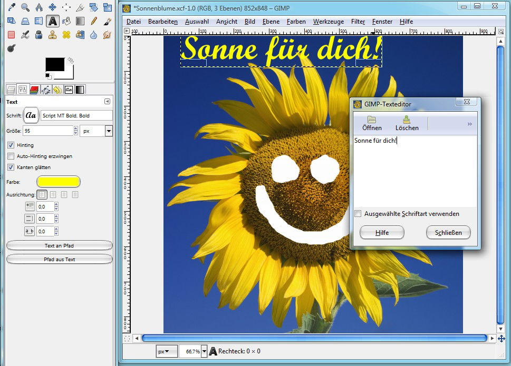Choose the third Ausrichtung alignment button
This screenshot has height=366, width=511.
pyautogui.click(x=64, y=194)
